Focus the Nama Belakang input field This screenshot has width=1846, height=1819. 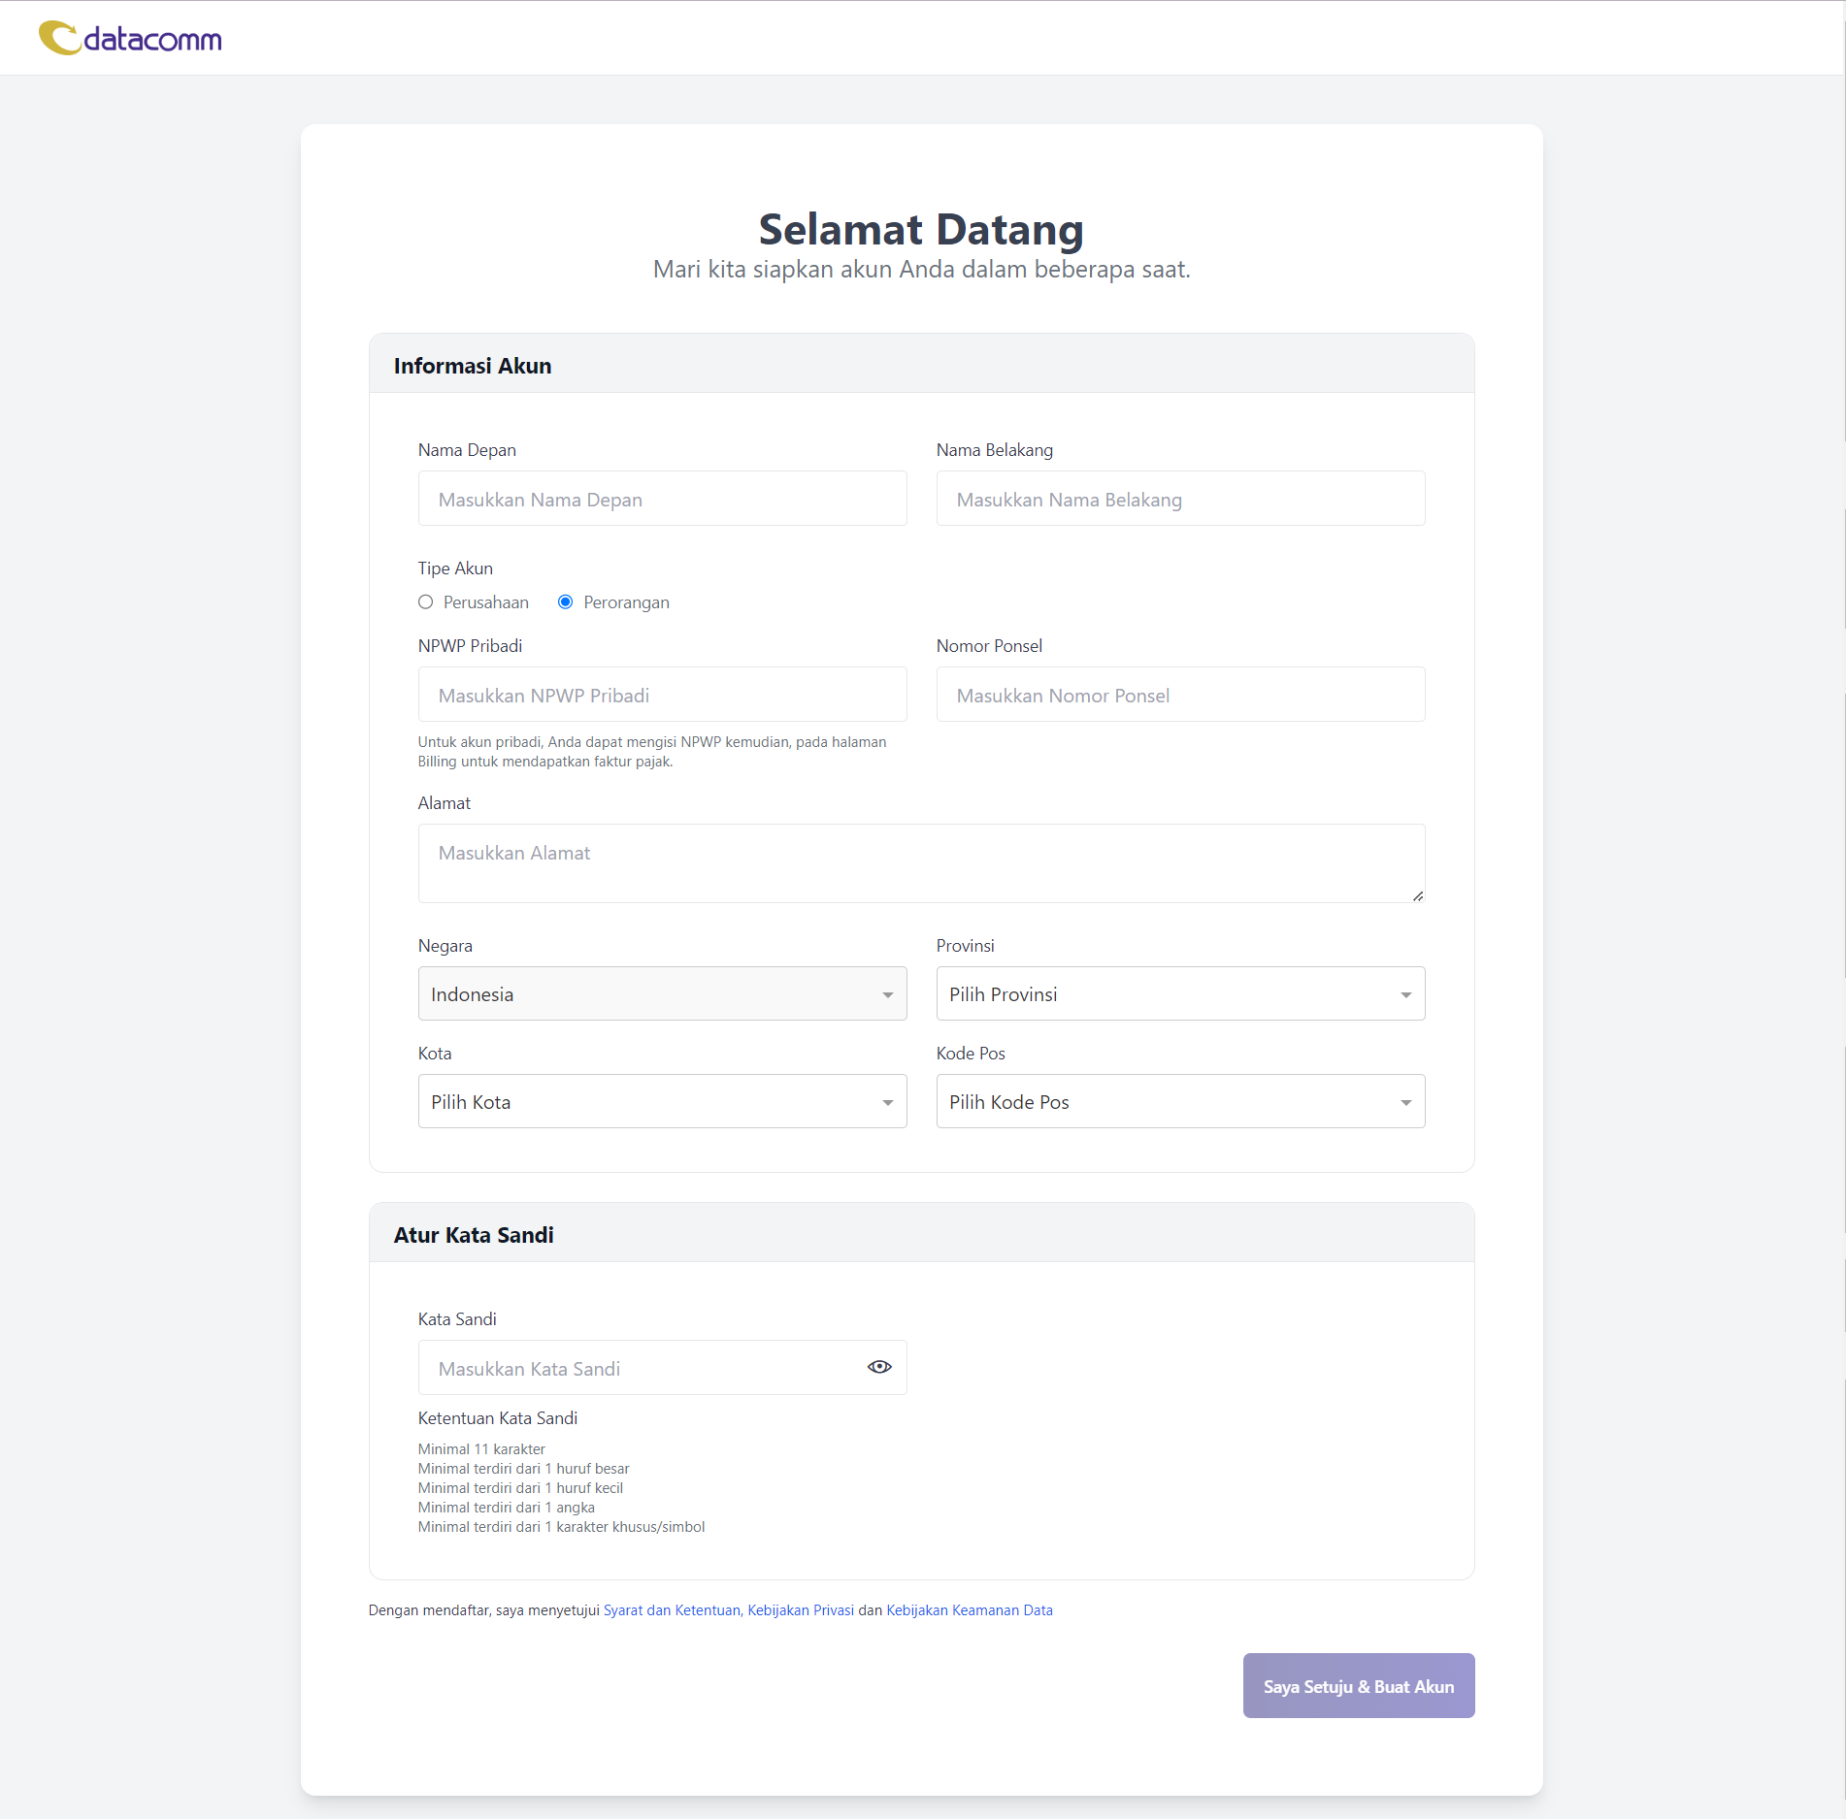point(1179,499)
